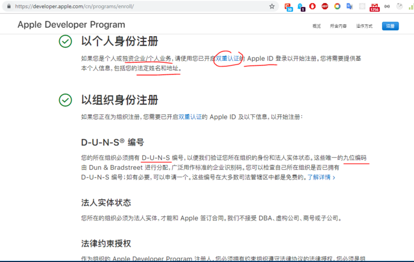Open the Adblock Plus ABP extension
This screenshot has width=414, height=262.
pos(325,6)
